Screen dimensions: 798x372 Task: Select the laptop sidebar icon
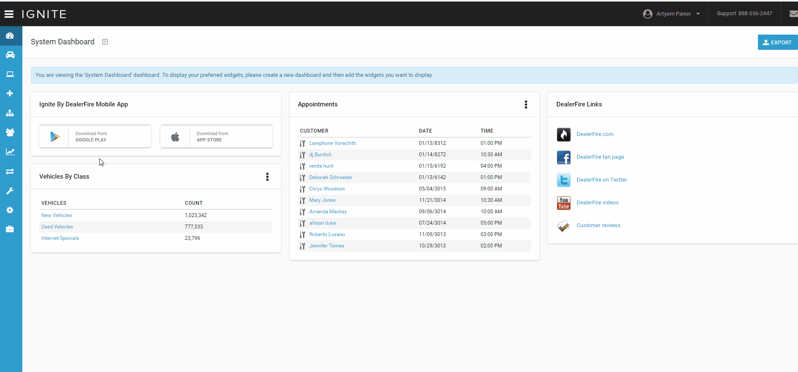[10, 74]
